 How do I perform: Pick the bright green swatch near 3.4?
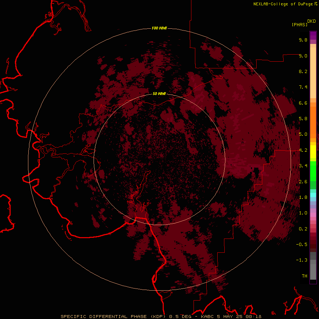coord(313,170)
